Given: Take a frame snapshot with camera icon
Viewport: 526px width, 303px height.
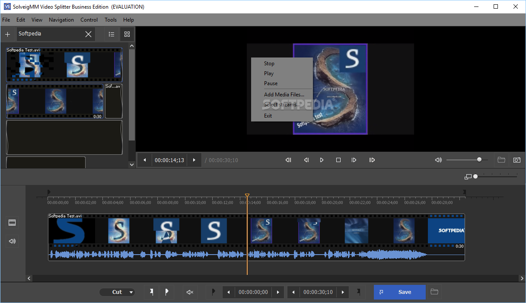Looking at the screenshot, I should click(516, 160).
